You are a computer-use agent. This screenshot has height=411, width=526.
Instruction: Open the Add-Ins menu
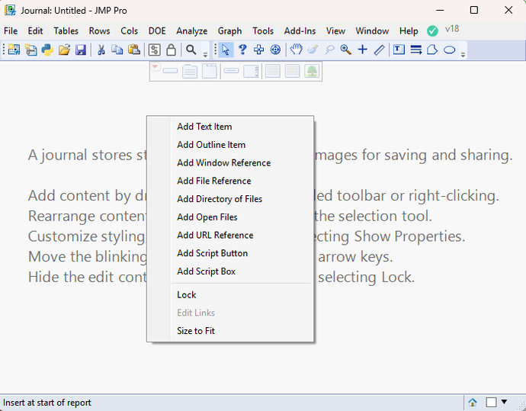[x=300, y=31]
